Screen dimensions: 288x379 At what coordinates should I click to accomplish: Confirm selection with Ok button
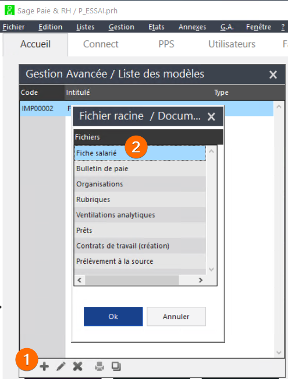tap(113, 316)
